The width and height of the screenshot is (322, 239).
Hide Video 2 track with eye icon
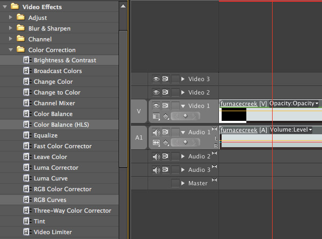tap(156, 92)
